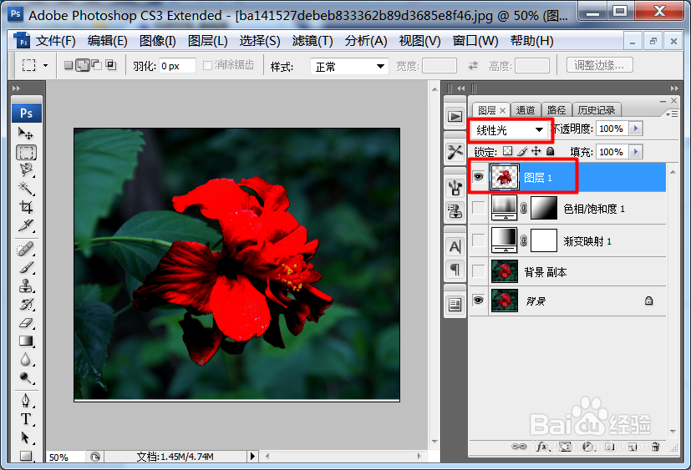Toggle lock image pixels brush icon
The width and height of the screenshot is (691, 470).
click(522, 151)
